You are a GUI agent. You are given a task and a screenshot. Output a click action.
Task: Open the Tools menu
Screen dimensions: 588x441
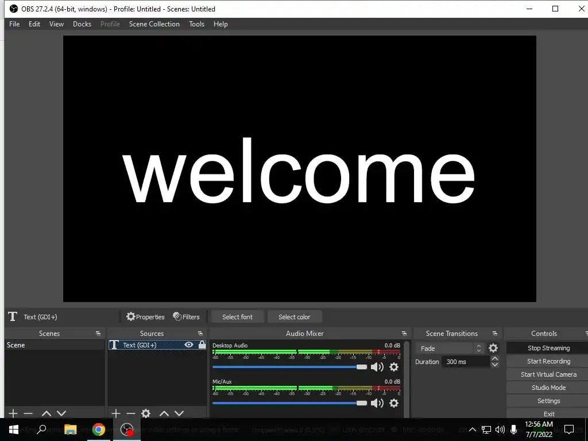tap(196, 24)
